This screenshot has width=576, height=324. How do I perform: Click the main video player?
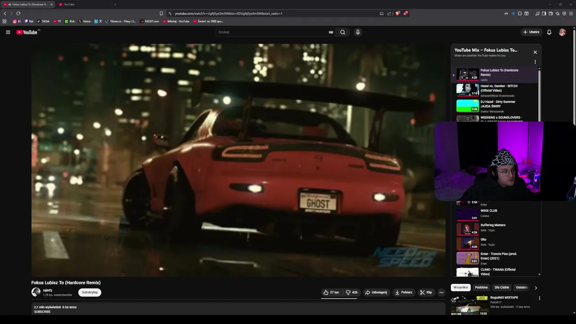tap(238, 160)
